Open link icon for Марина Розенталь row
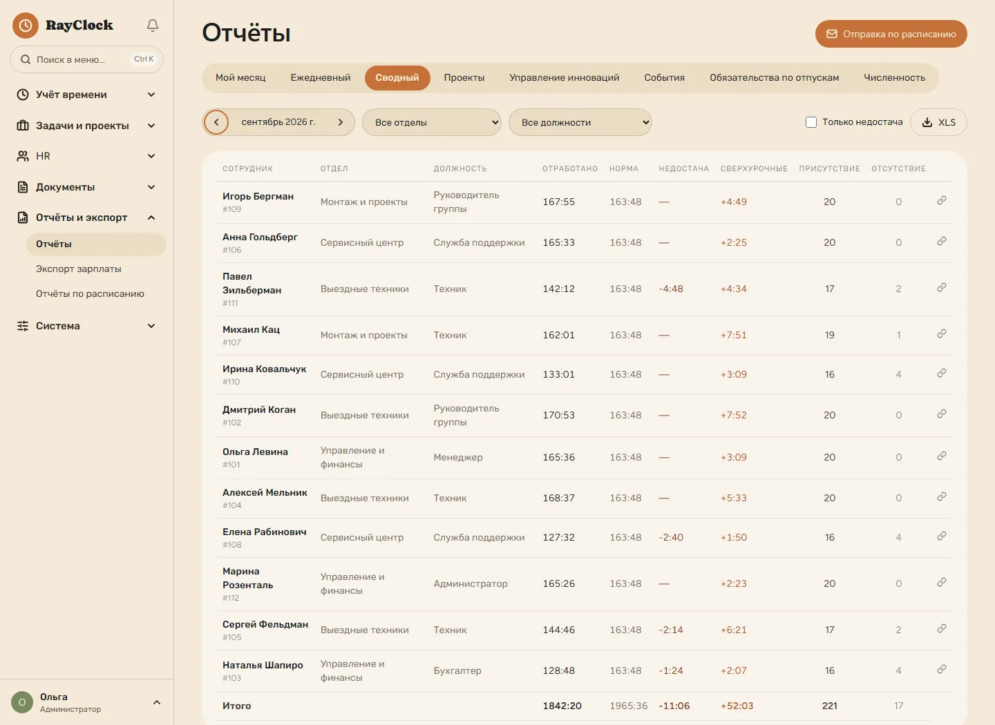Image resolution: width=995 pixels, height=725 pixels. (x=941, y=582)
